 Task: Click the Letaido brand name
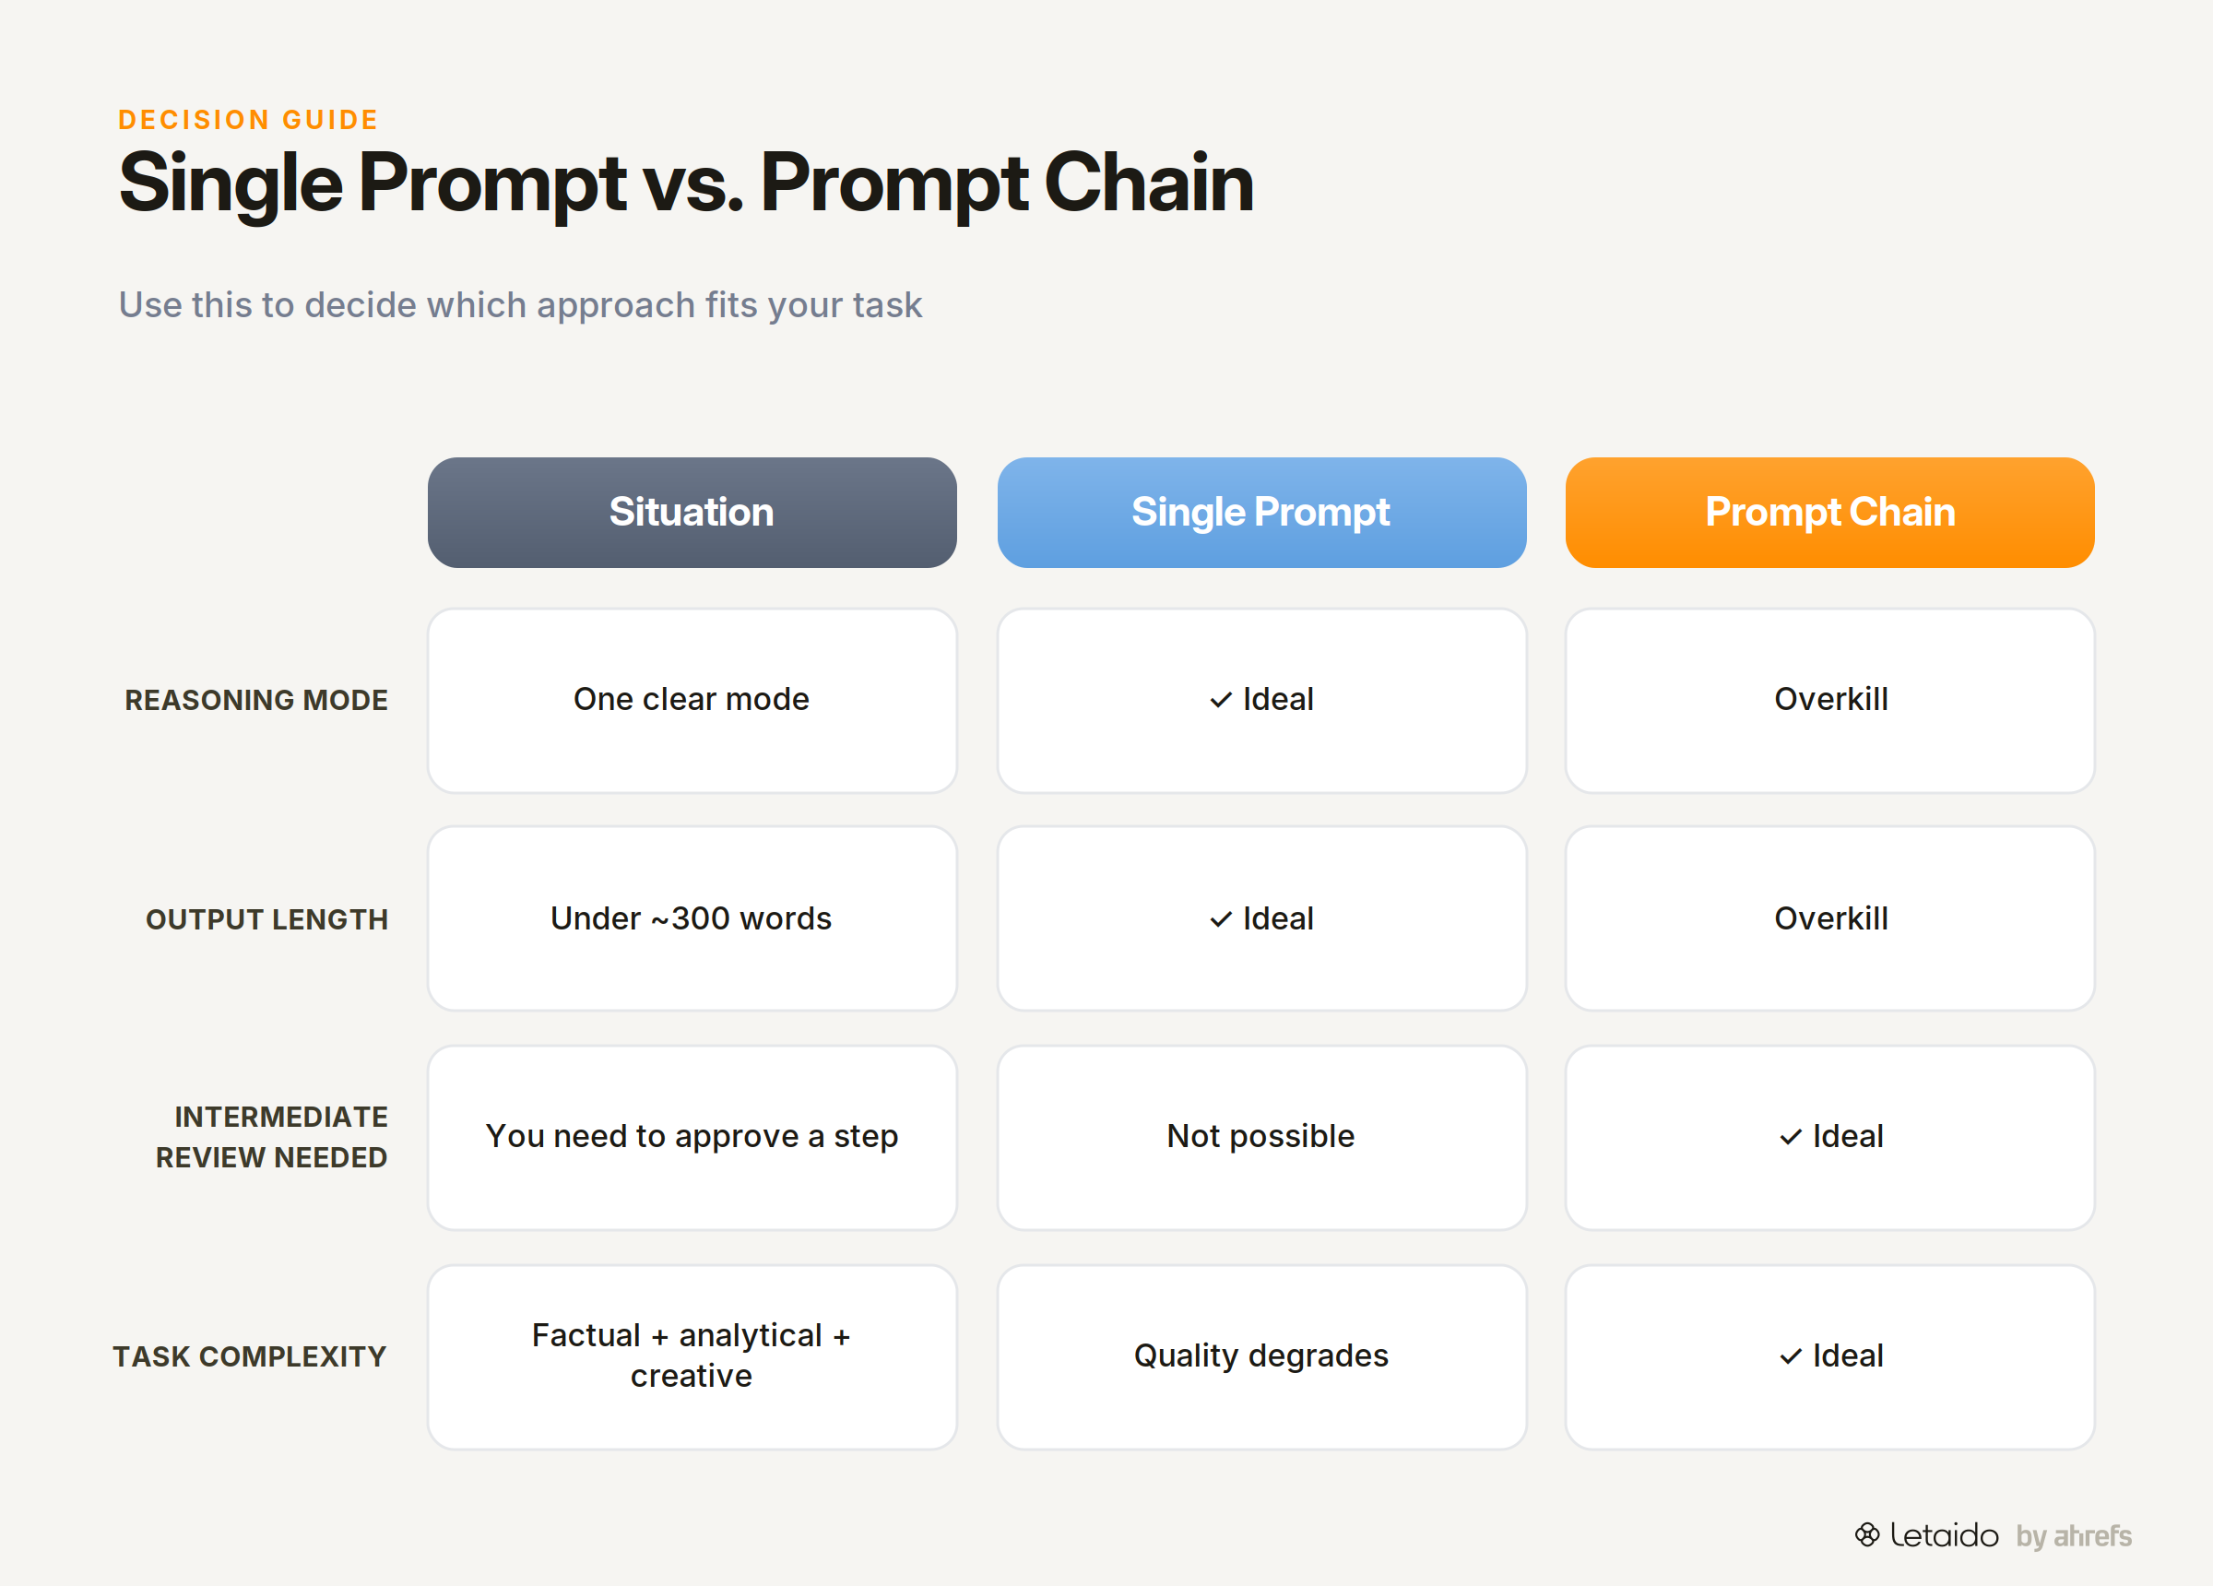point(1944,1535)
